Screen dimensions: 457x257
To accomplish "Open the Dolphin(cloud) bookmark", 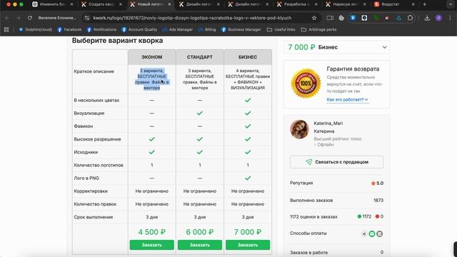I will coord(35,29).
